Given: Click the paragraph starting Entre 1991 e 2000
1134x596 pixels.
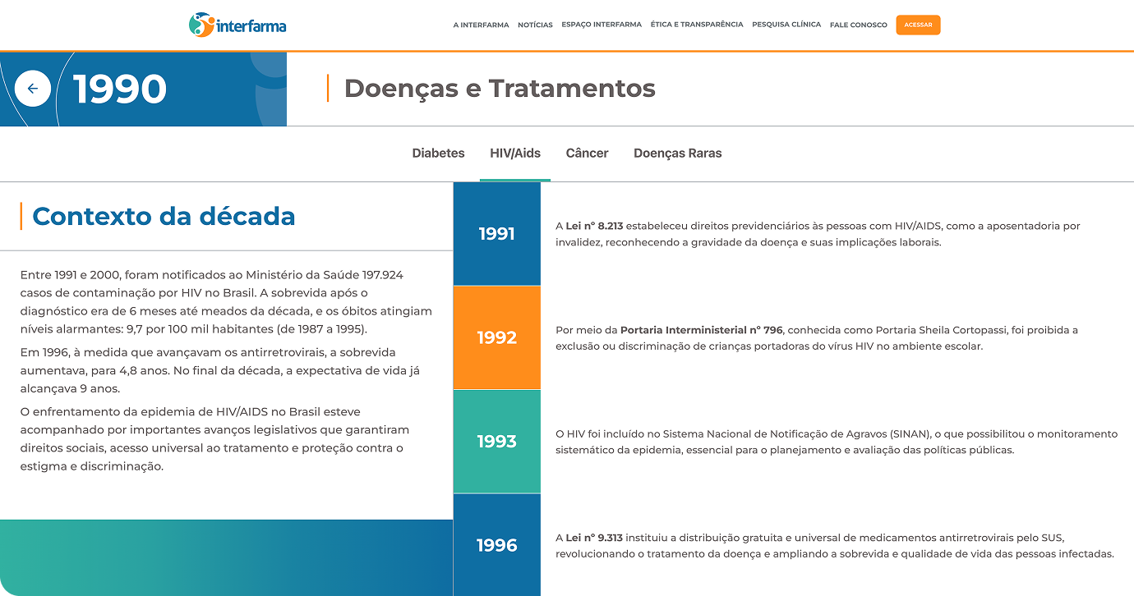Looking at the screenshot, I should 226,302.
